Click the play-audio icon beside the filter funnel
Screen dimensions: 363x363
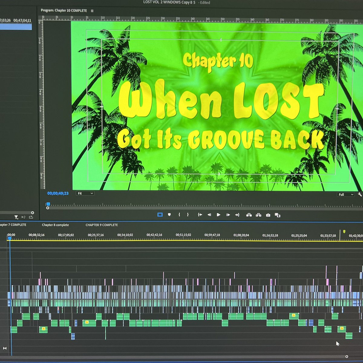(x=24, y=217)
